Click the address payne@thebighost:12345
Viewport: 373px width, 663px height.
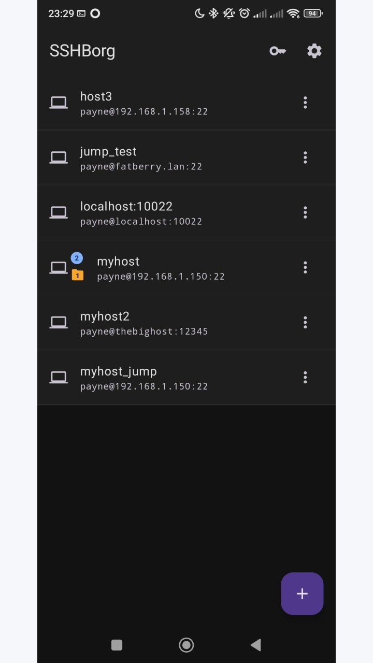144,331
